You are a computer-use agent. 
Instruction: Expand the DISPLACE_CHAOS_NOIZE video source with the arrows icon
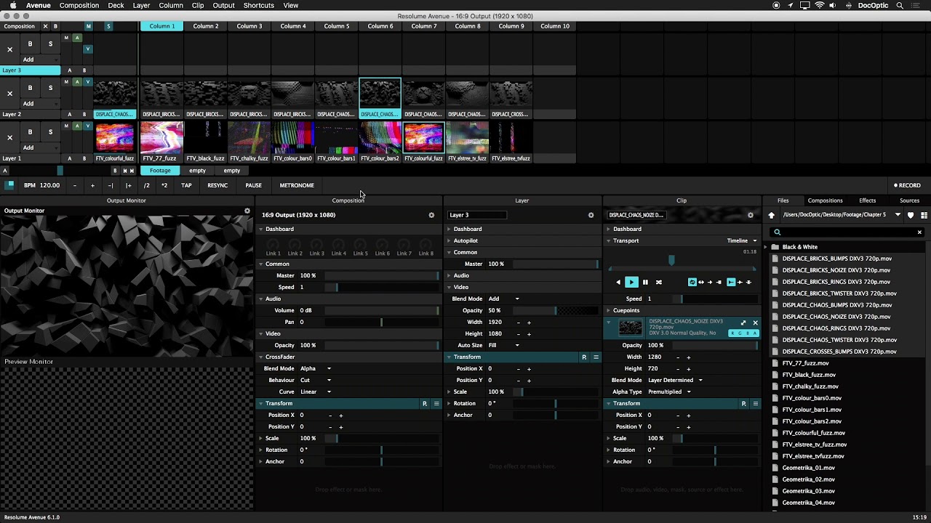coord(743,323)
